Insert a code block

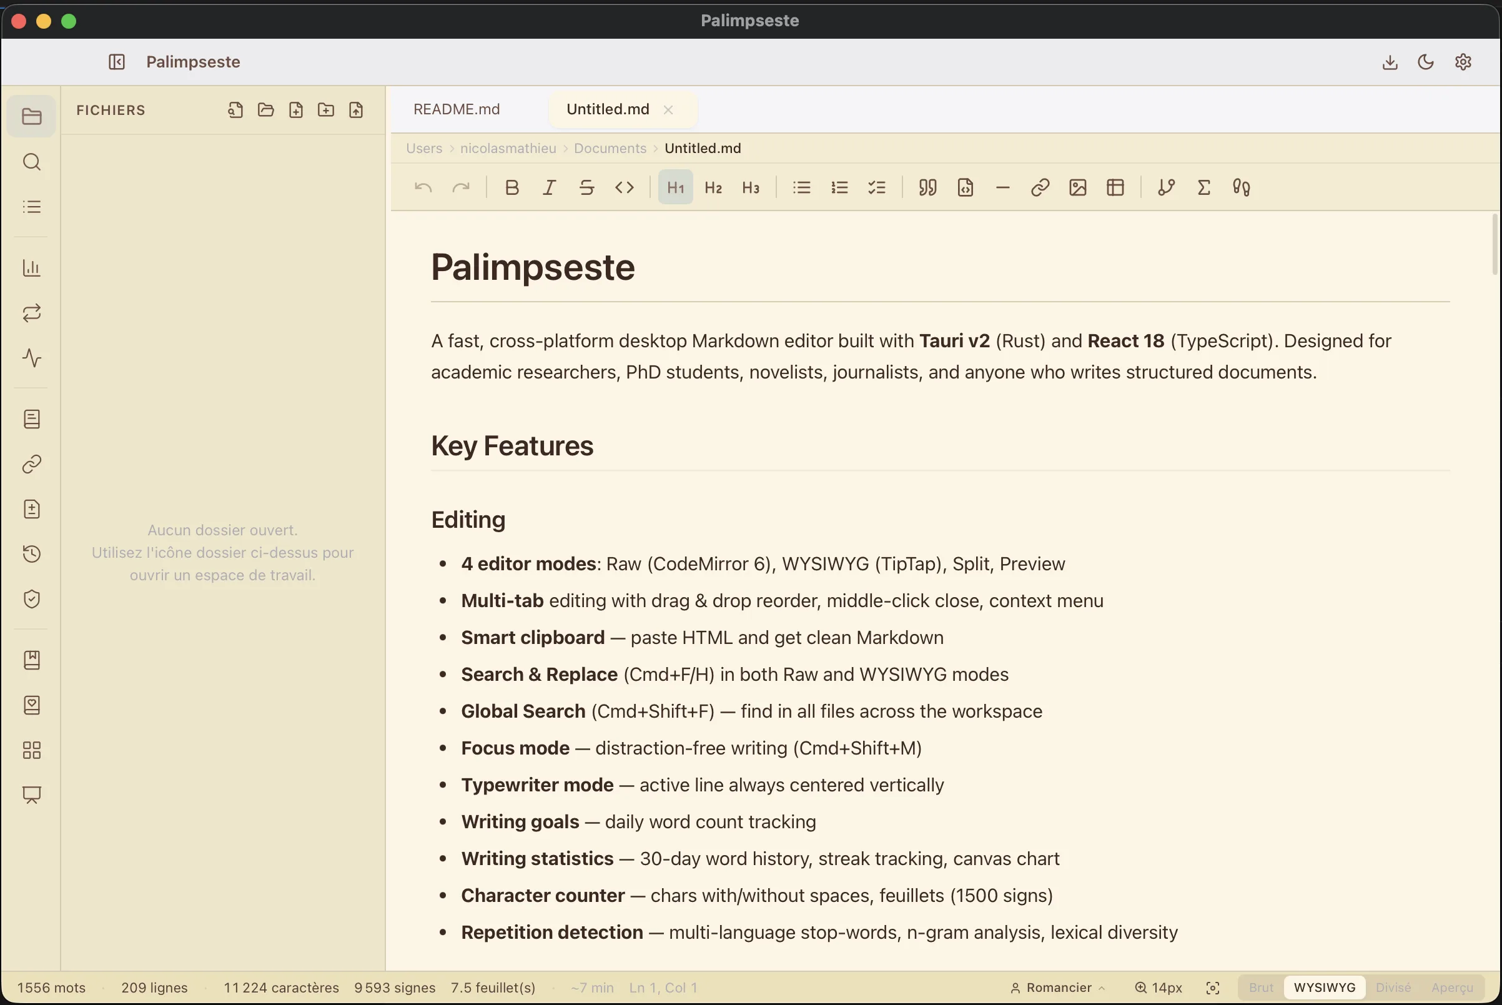click(x=965, y=188)
